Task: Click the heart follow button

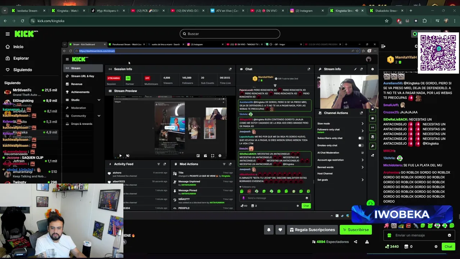Action: coord(280,230)
